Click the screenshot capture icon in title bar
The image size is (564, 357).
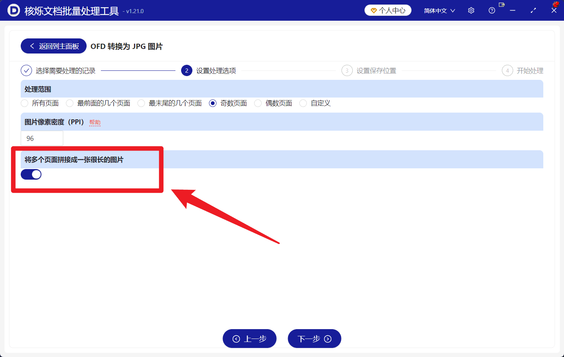[x=502, y=5]
